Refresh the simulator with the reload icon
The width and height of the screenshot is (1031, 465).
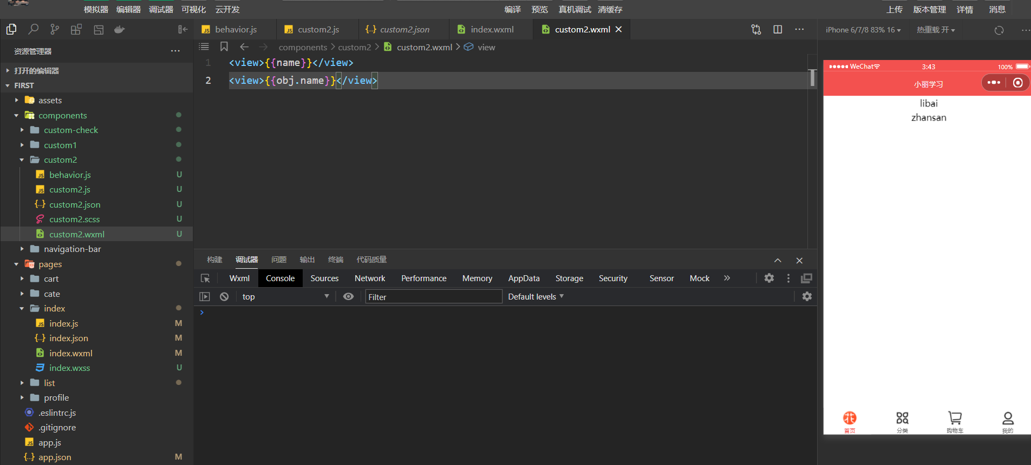click(999, 30)
